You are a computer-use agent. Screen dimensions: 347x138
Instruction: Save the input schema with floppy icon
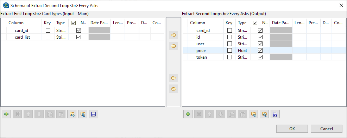coord(93,114)
